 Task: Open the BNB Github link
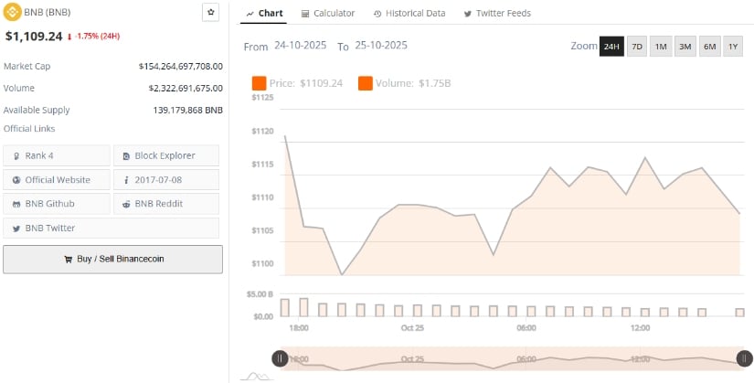(57, 203)
